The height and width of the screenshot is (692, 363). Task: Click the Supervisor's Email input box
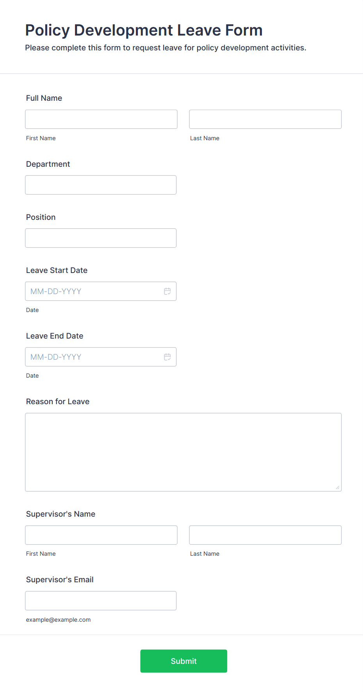click(x=101, y=601)
